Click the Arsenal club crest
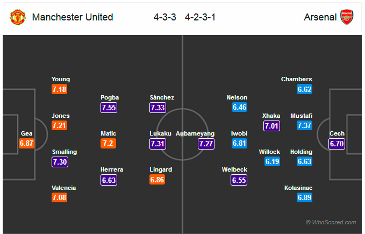The image size is (365, 234). click(347, 17)
